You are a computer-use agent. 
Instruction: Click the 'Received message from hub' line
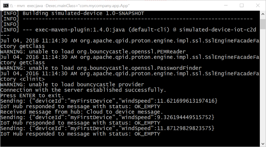82,112
